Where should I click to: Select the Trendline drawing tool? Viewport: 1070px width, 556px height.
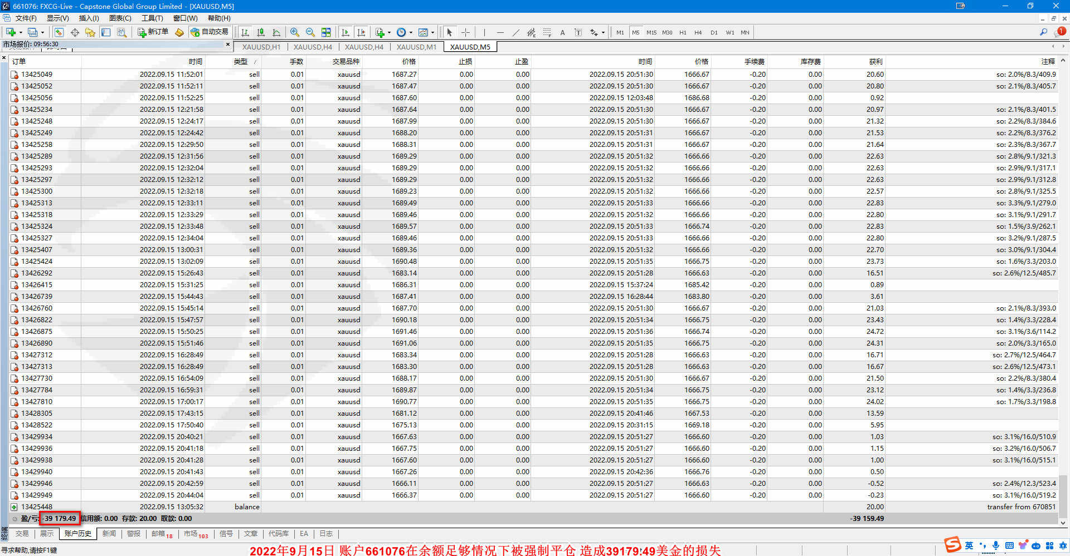click(515, 32)
